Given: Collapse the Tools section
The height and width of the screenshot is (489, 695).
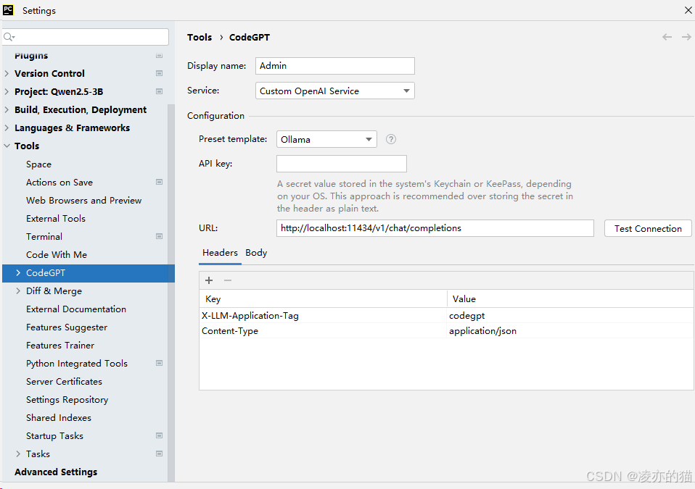Looking at the screenshot, I should pyautogui.click(x=7, y=146).
